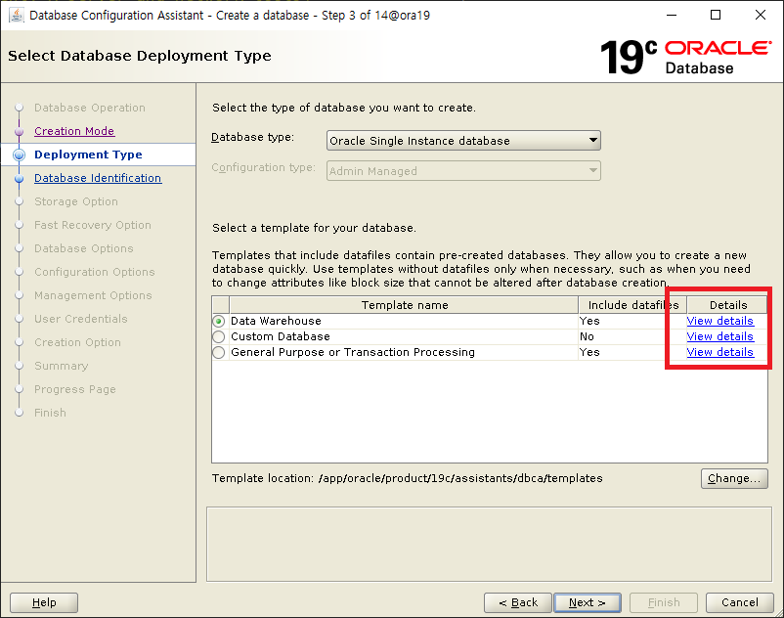This screenshot has height=618, width=784.
Task: Choose General Purpose or Transaction Processing radio
Action: click(219, 352)
